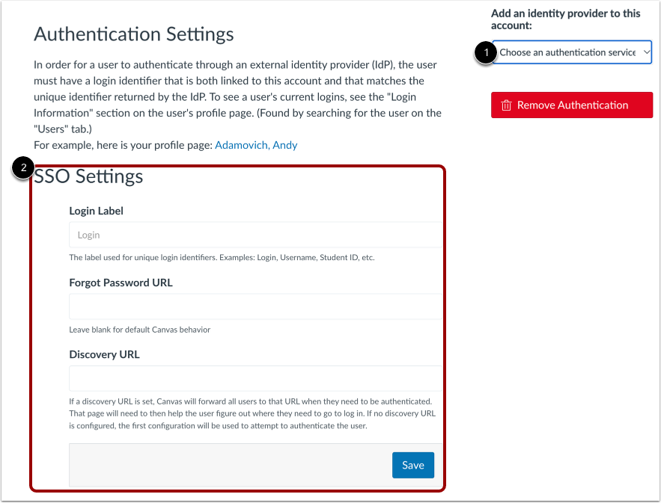This screenshot has height=503, width=661.
Task: Open the Adamovich, Andy profile link
Action: [x=257, y=145]
